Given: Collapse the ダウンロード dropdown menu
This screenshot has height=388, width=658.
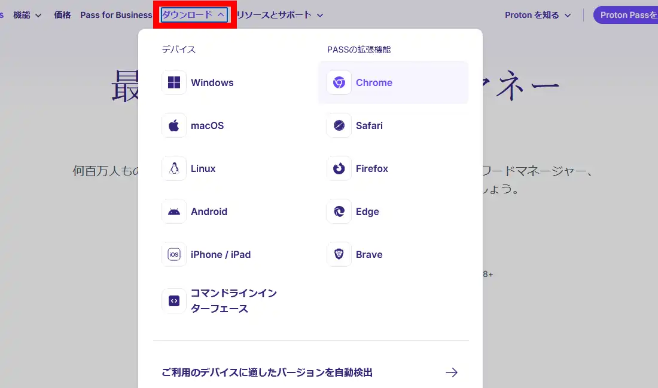Looking at the screenshot, I should coord(194,15).
